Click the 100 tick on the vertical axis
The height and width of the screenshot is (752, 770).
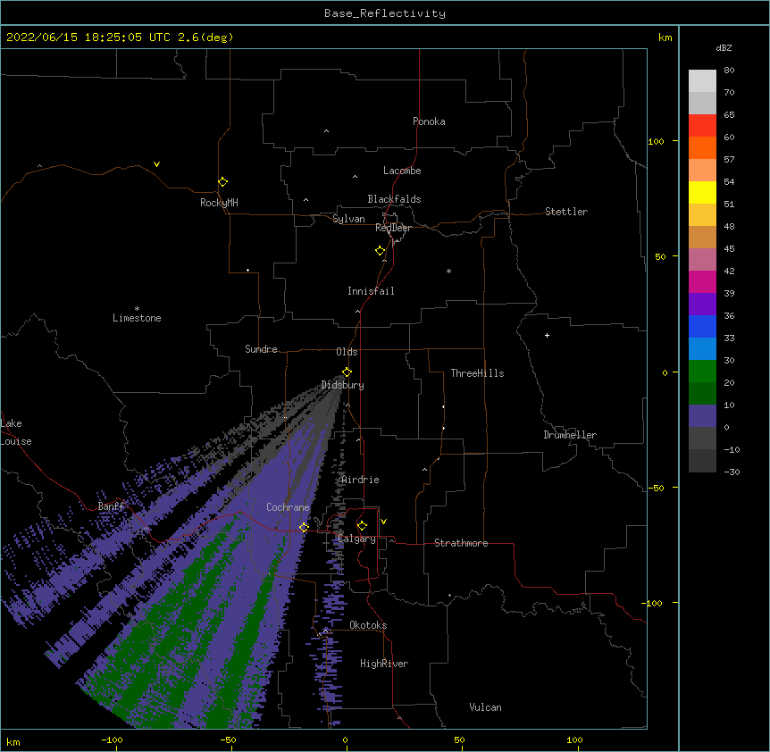(x=656, y=141)
